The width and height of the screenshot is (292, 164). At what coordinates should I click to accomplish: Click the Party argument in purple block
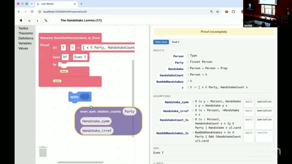pos(130,112)
